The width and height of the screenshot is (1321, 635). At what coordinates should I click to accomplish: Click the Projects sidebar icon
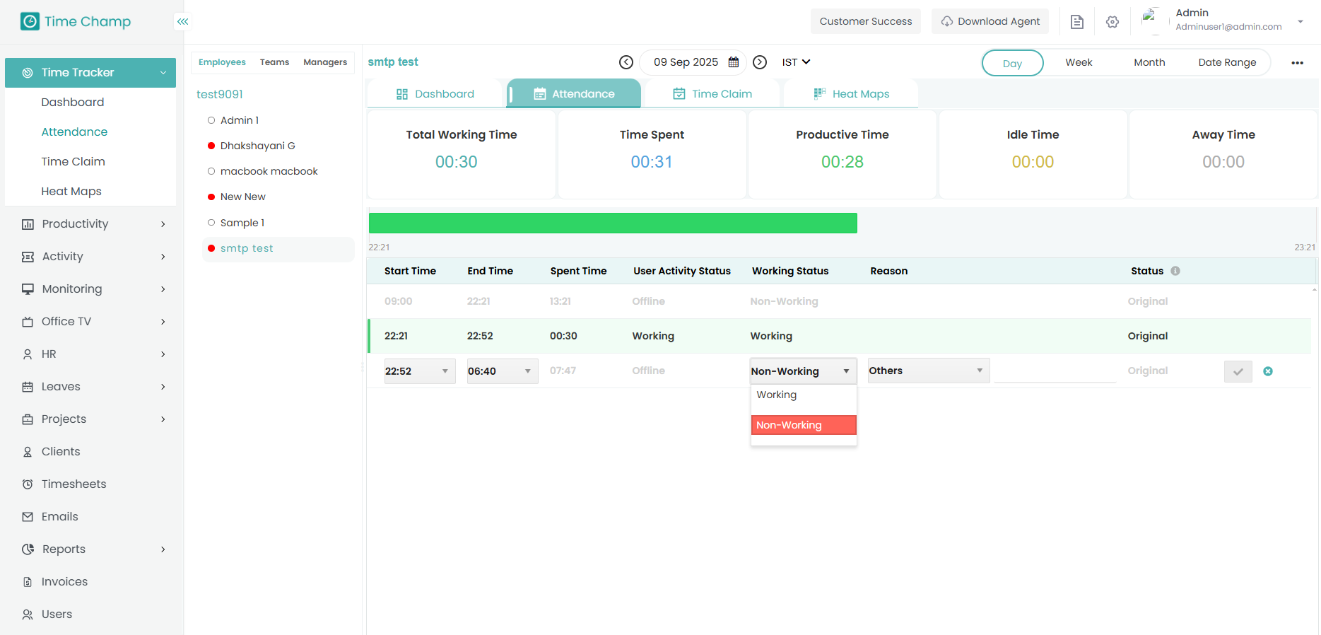pyautogui.click(x=28, y=419)
